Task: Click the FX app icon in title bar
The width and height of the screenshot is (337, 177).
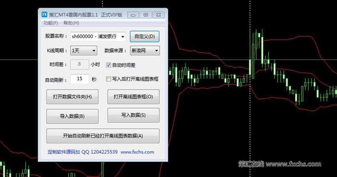Action: [x=44, y=15]
